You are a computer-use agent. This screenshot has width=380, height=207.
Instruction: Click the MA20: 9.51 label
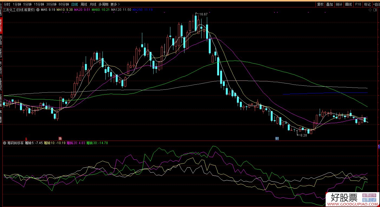[82, 10]
